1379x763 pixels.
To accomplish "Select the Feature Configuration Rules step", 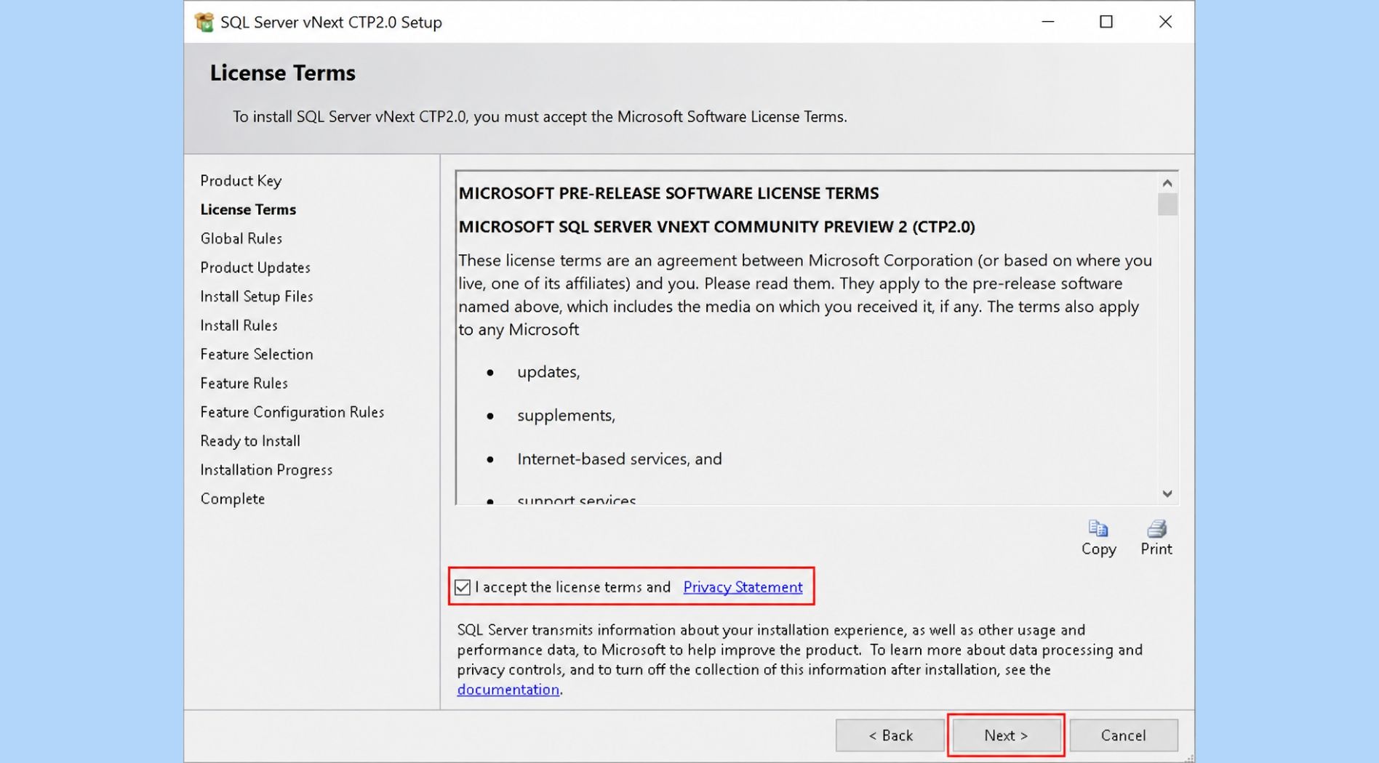I will tap(292, 412).
